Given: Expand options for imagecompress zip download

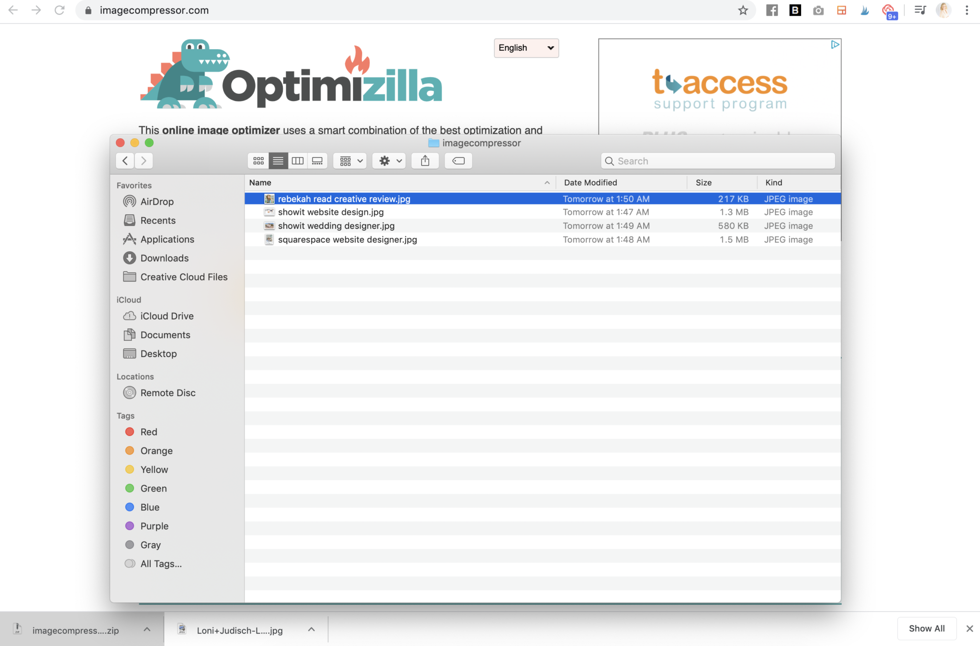Looking at the screenshot, I should [x=147, y=629].
